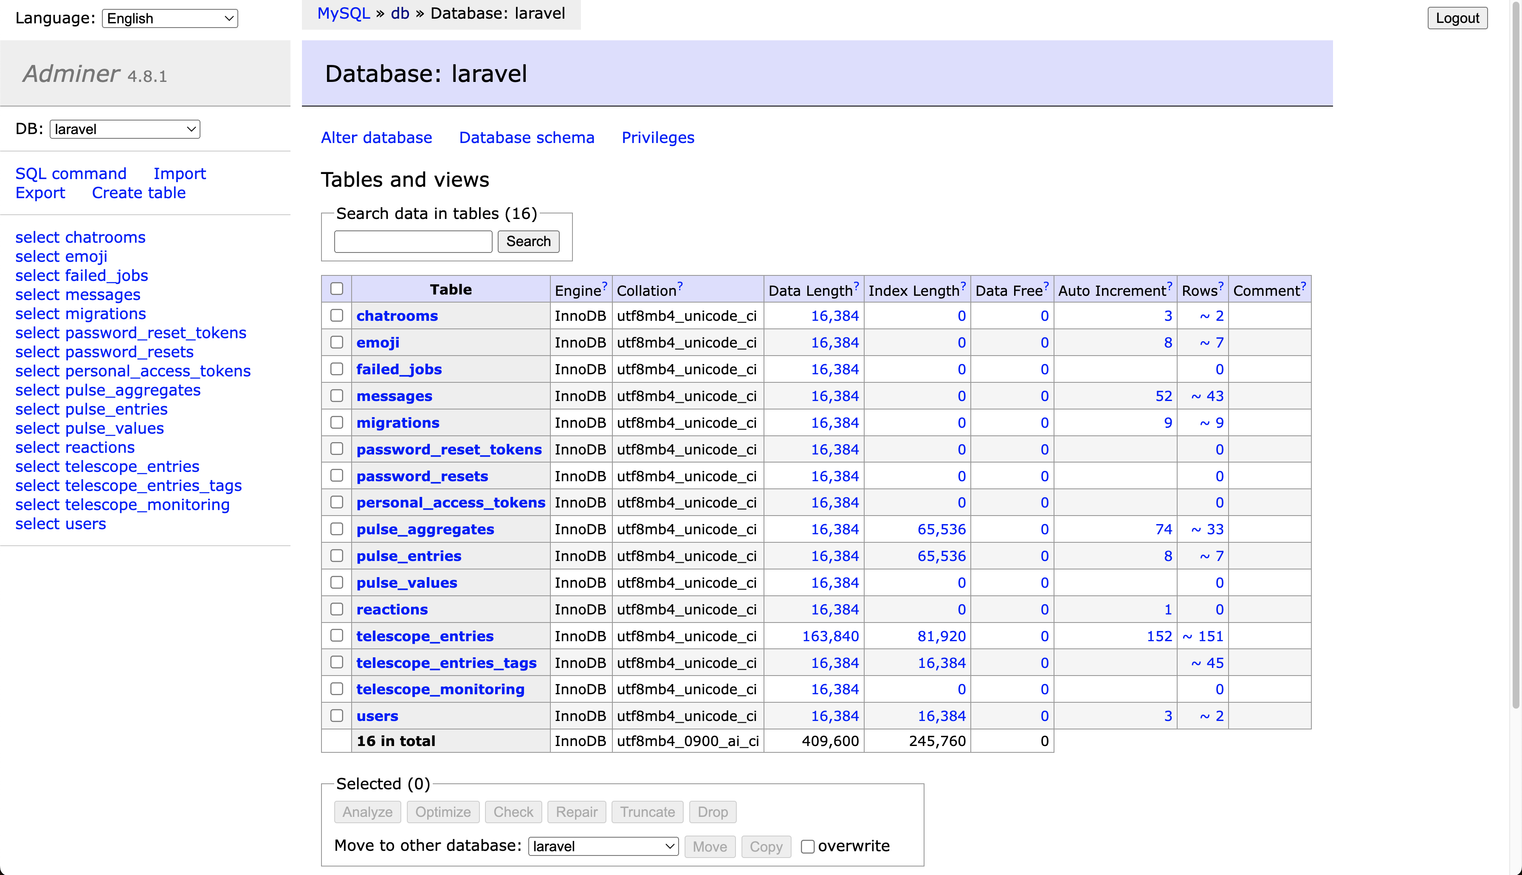Check the messages table checkbox
Screen dimensions: 1522x875
tap(337, 395)
